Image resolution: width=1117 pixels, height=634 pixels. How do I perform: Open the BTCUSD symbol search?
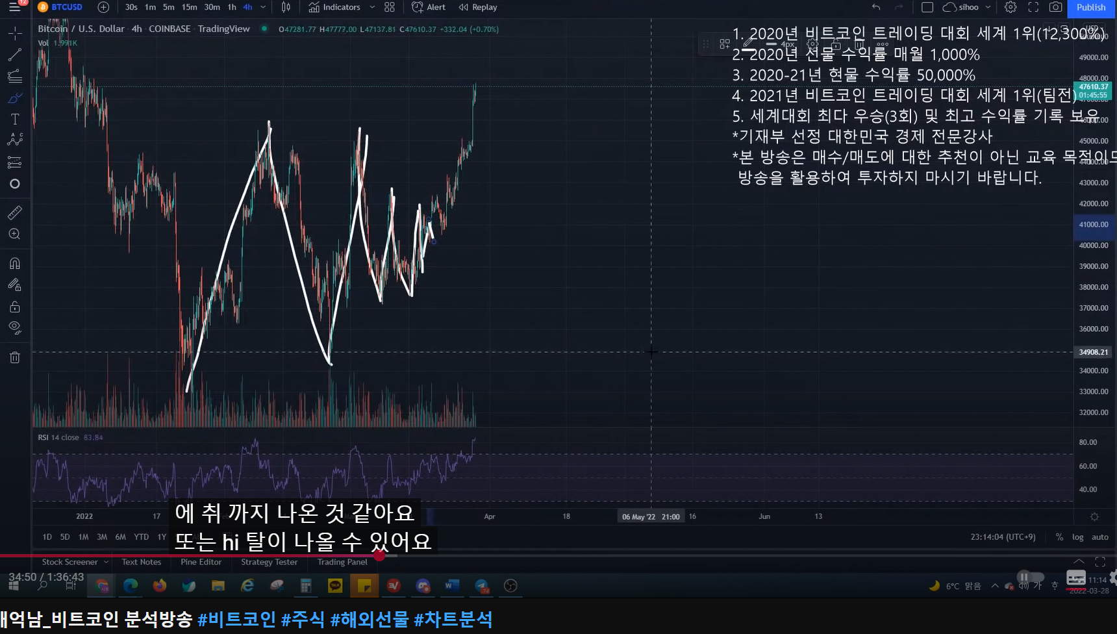[x=60, y=7]
